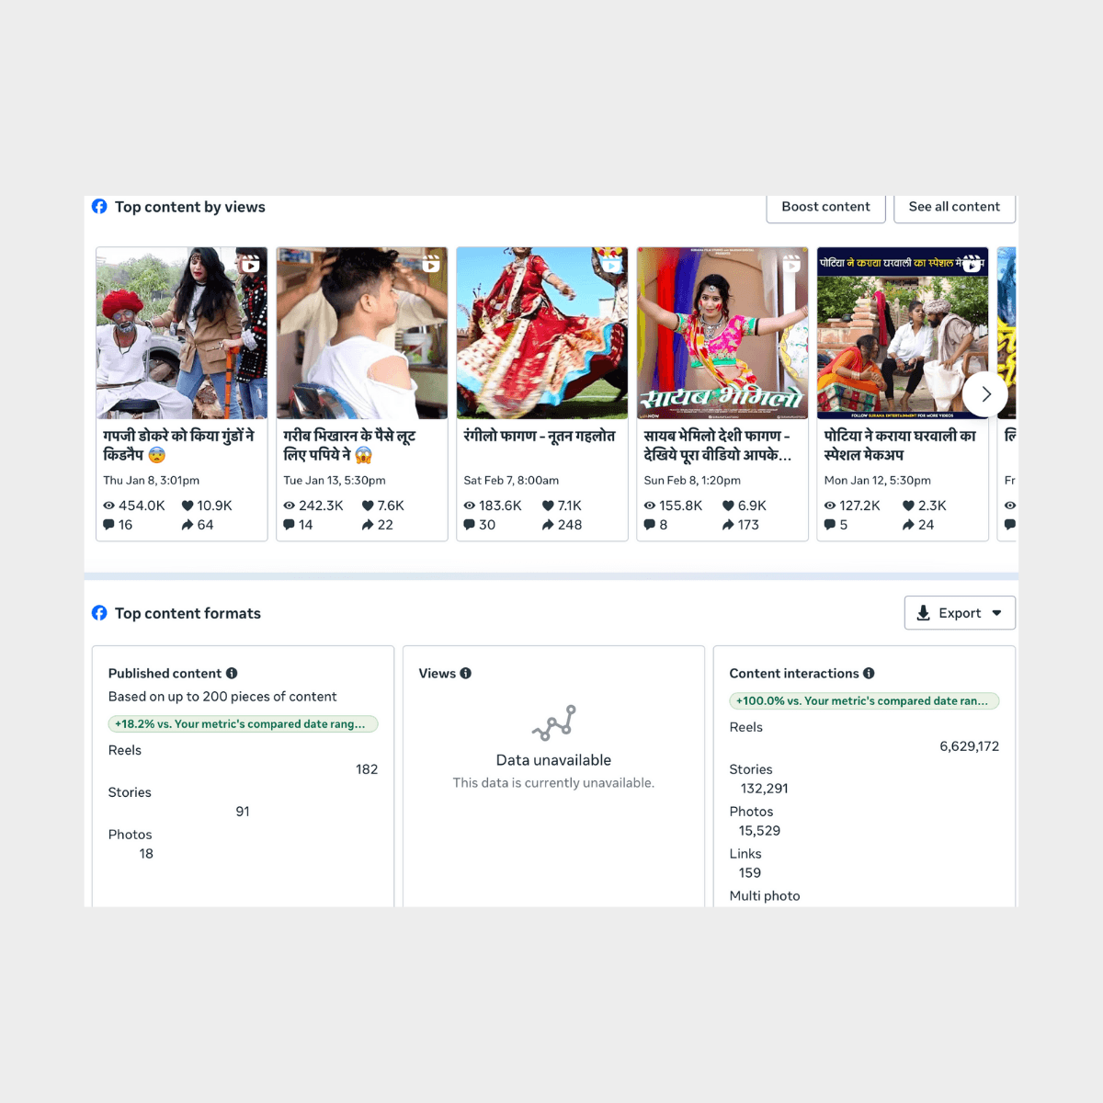This screenshot has height=1103, width=1103.
Task: Click the +100.0% comparison badge
Action: [x=864, y=701]
